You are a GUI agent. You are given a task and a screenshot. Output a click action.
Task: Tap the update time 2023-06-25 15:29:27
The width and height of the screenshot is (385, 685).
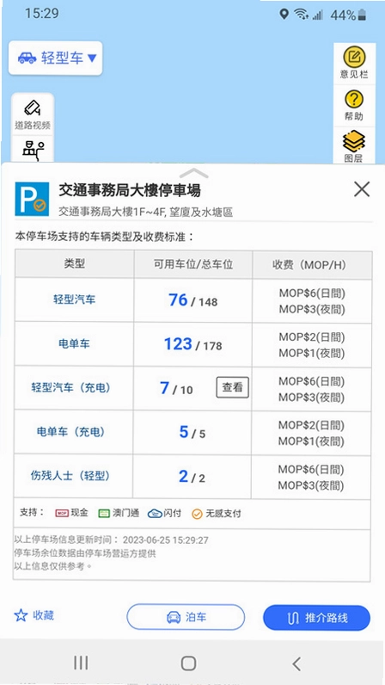point(166,540)
